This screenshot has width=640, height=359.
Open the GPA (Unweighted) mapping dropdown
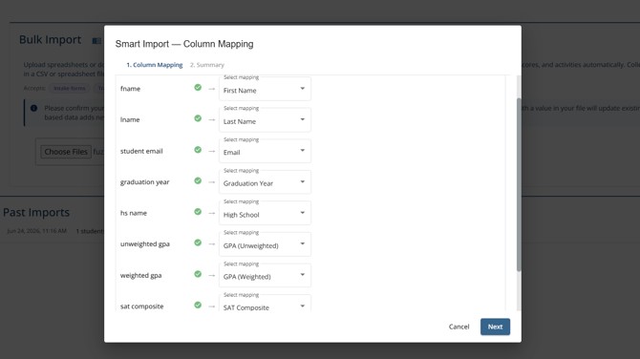tap(265, 244)
